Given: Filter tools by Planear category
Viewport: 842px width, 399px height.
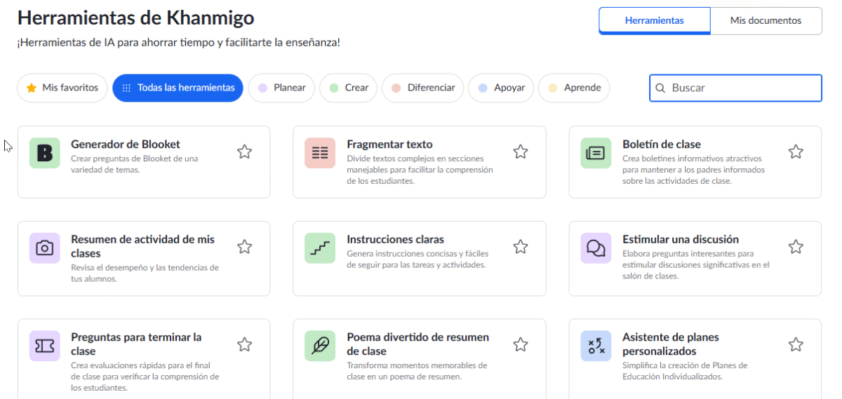Looking at the screenshot, I should click(281, 88).
